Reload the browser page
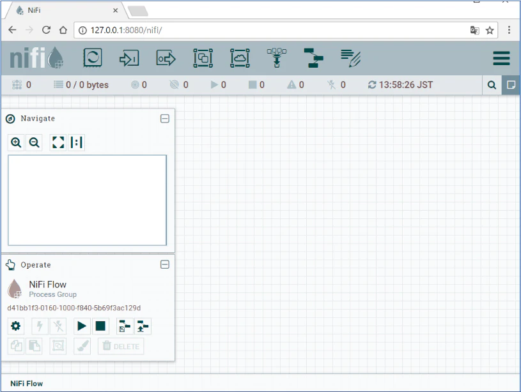The image size is (521, 392). (x=46, y=30)
